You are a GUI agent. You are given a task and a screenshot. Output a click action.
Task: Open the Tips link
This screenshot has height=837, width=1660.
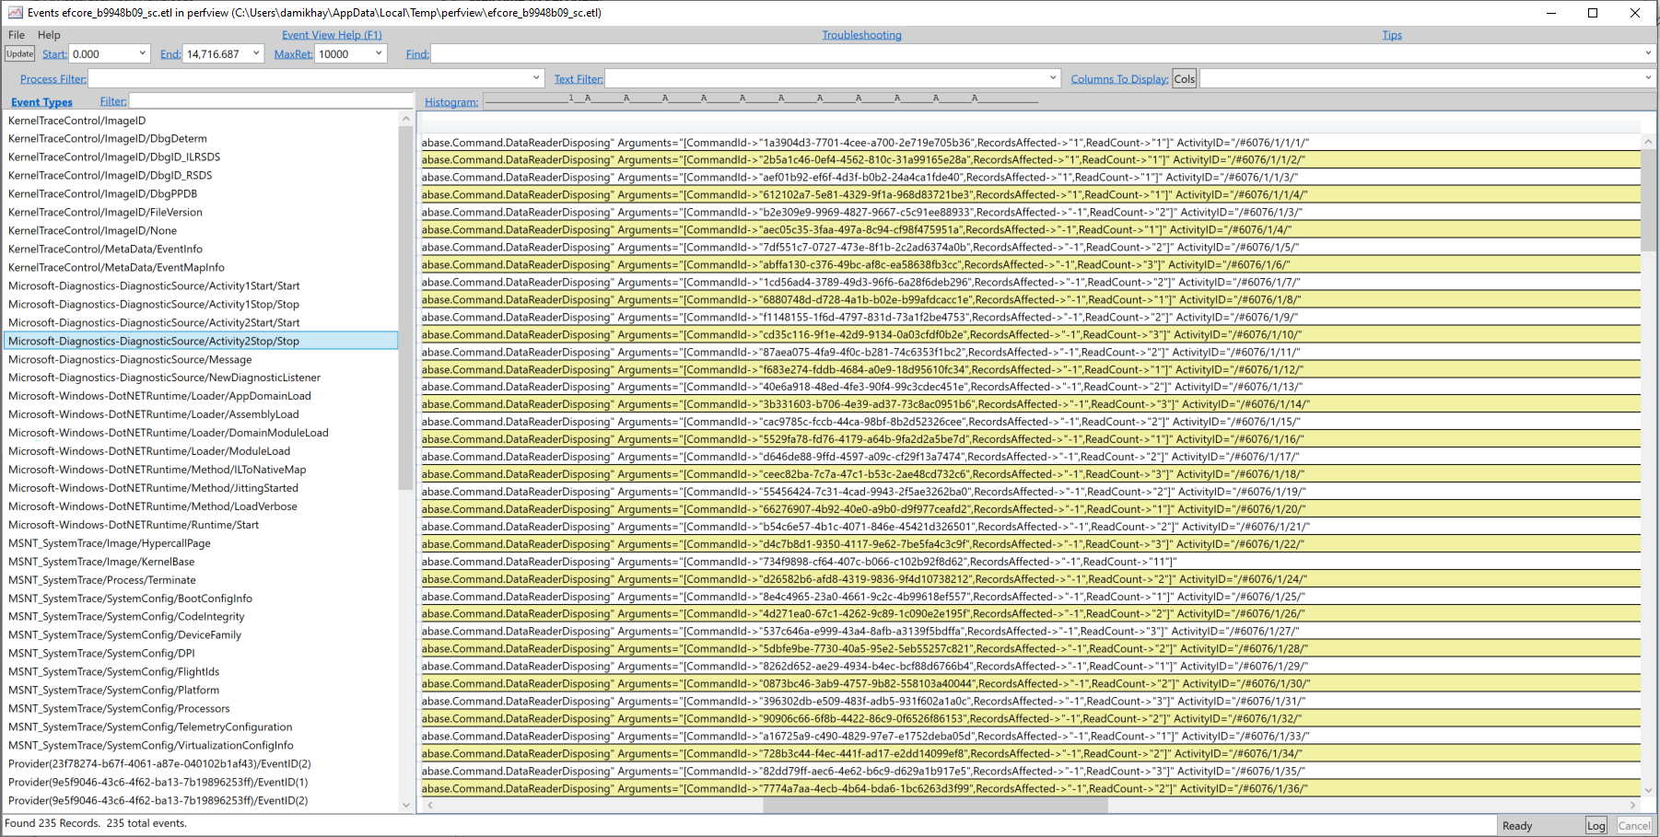click(x=1391, y=34)
